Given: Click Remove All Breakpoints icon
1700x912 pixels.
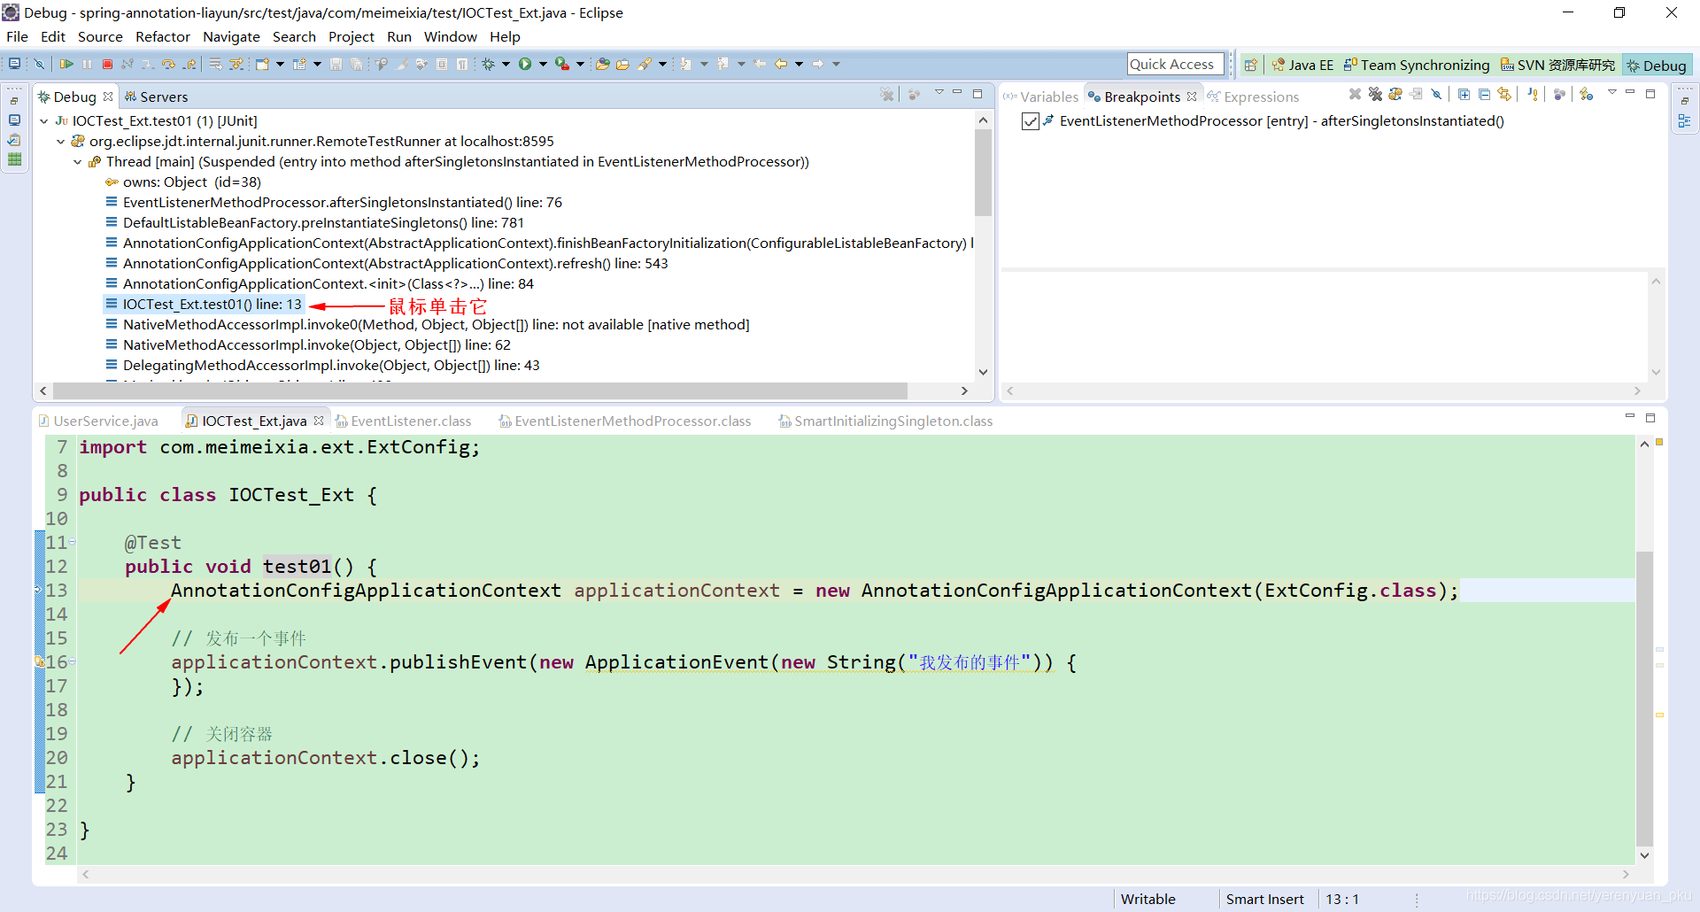Looking at the screenshot, I should (1375, 95).
